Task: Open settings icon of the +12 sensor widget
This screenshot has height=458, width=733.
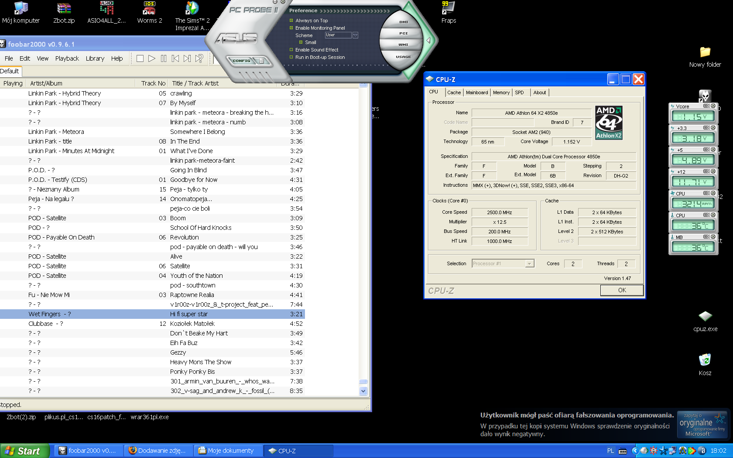Action: tap(706, 171)
